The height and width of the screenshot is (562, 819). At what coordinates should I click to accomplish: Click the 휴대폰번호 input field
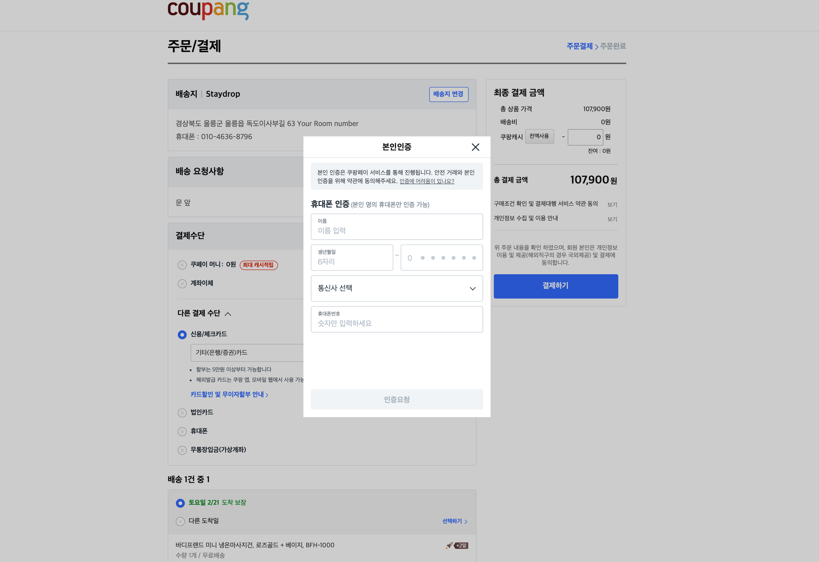tap(396, 323)
